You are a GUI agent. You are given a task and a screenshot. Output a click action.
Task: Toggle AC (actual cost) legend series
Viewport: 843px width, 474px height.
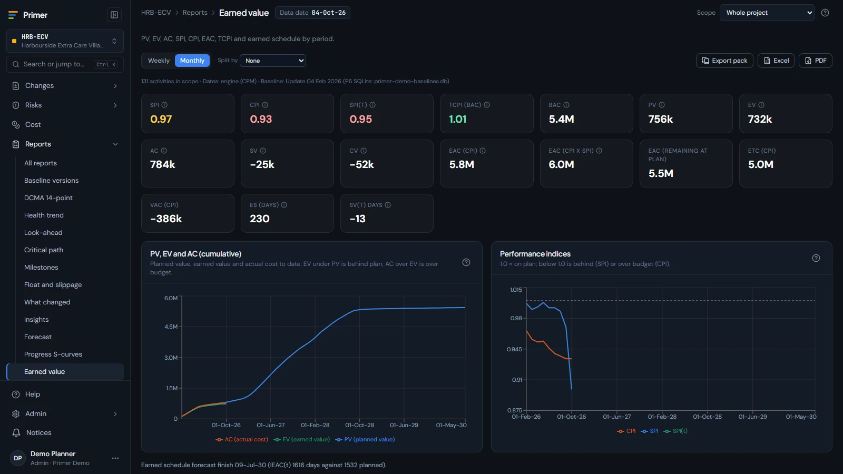242,439
